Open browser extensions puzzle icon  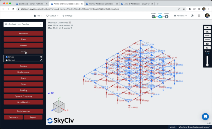coord(190,9)
